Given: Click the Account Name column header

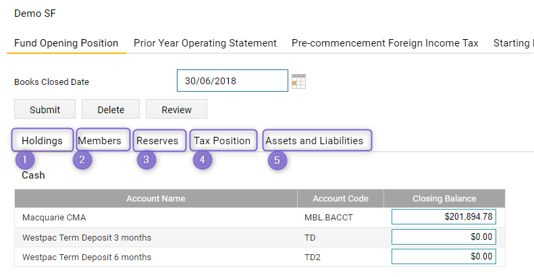Looking at the screenshot, I should pos(156,199).
